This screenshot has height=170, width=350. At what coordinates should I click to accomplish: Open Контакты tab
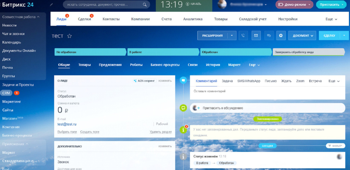[x=111, y=19]
